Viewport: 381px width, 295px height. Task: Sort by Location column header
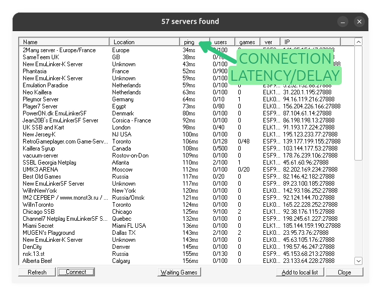[x=145, y=42]
